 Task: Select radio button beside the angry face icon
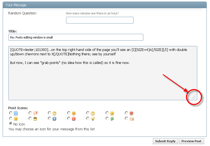pyautogui.click(x=126, y=113)
